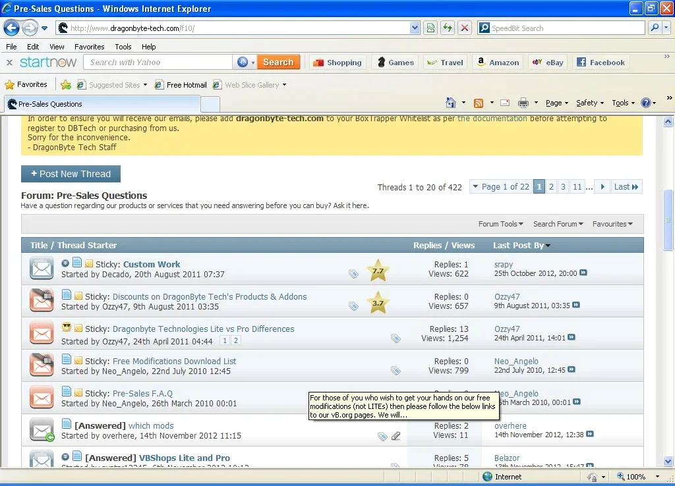Click the 7.7 rating star on Custom Work
The width and height of the screenshot is (675, 486).
click(x=378, y=271)
